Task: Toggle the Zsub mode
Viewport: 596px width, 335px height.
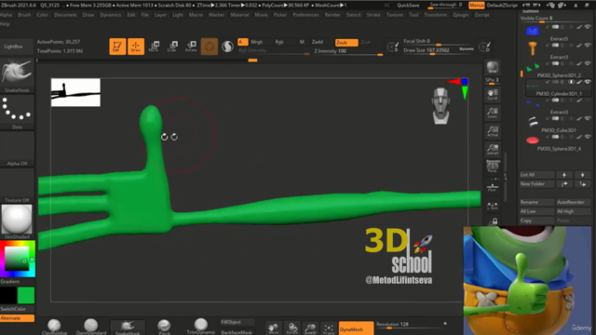Action: click(x=346, y=43)
